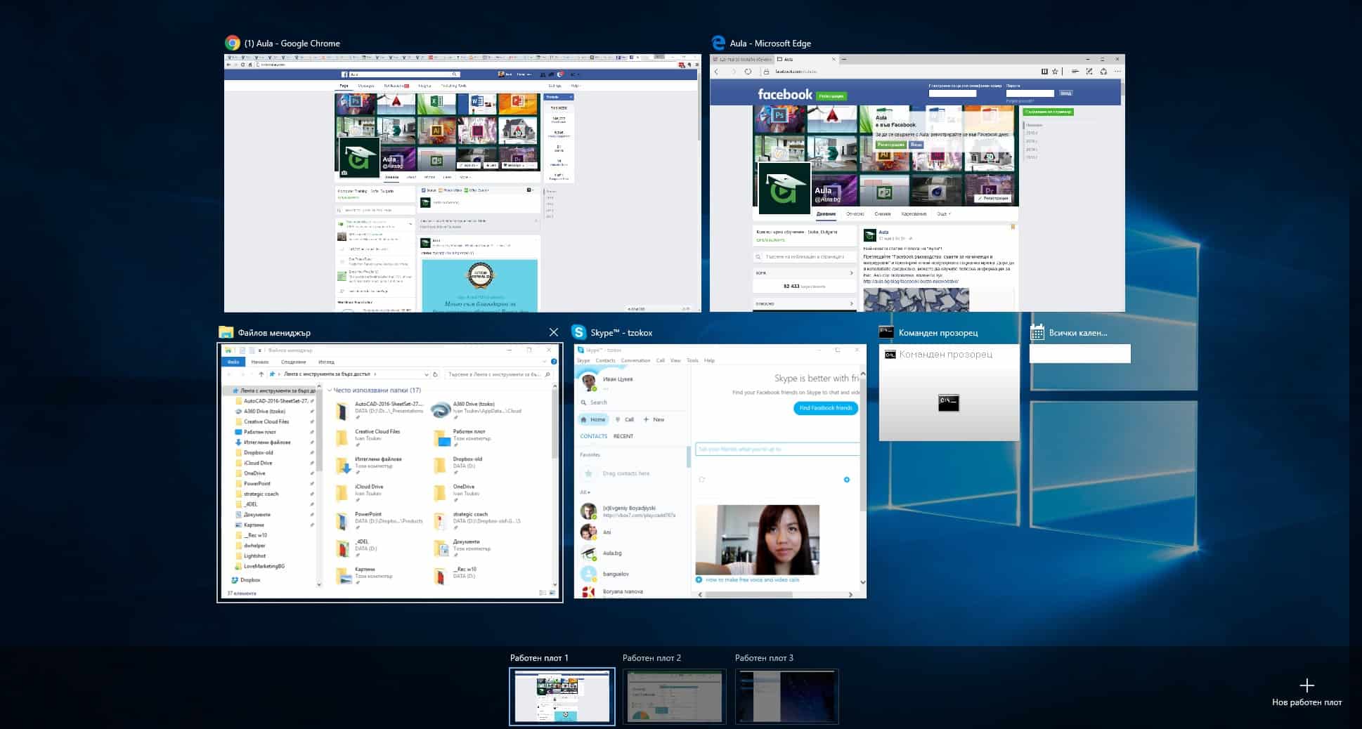Open the Начало ribbon tab in file manager
1362x729 pixels.
260,362
